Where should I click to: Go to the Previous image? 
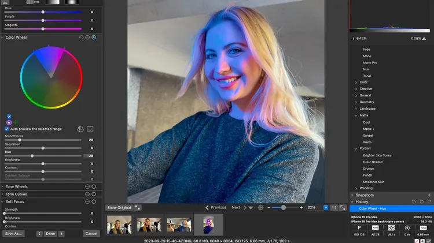[216, 207]
